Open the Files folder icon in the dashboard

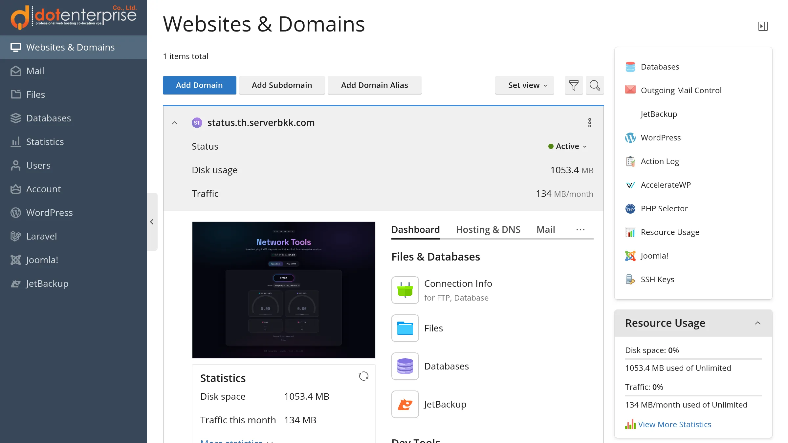[x=405, y=328]
